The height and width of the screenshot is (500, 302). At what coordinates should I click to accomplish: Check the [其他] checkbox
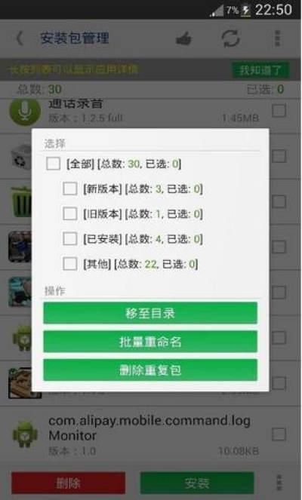click(69, 264)
